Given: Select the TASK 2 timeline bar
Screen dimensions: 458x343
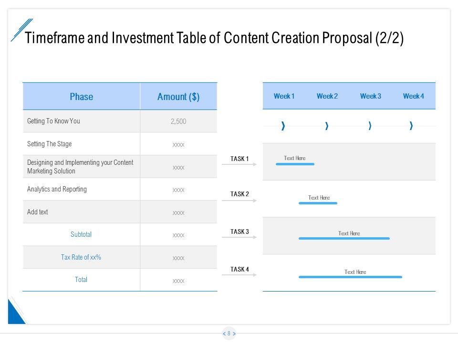Looking at the screenshot, I should [318, 203].
